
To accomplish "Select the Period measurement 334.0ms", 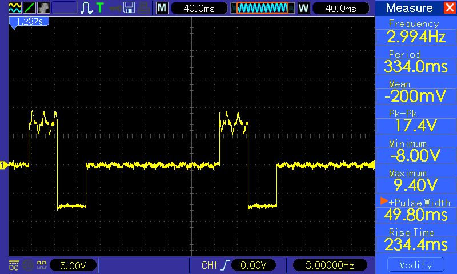I will point(414,62).
